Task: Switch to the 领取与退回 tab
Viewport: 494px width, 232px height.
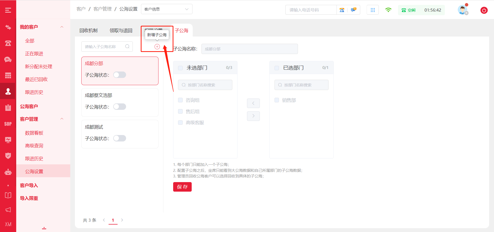Action: point(121,31)
